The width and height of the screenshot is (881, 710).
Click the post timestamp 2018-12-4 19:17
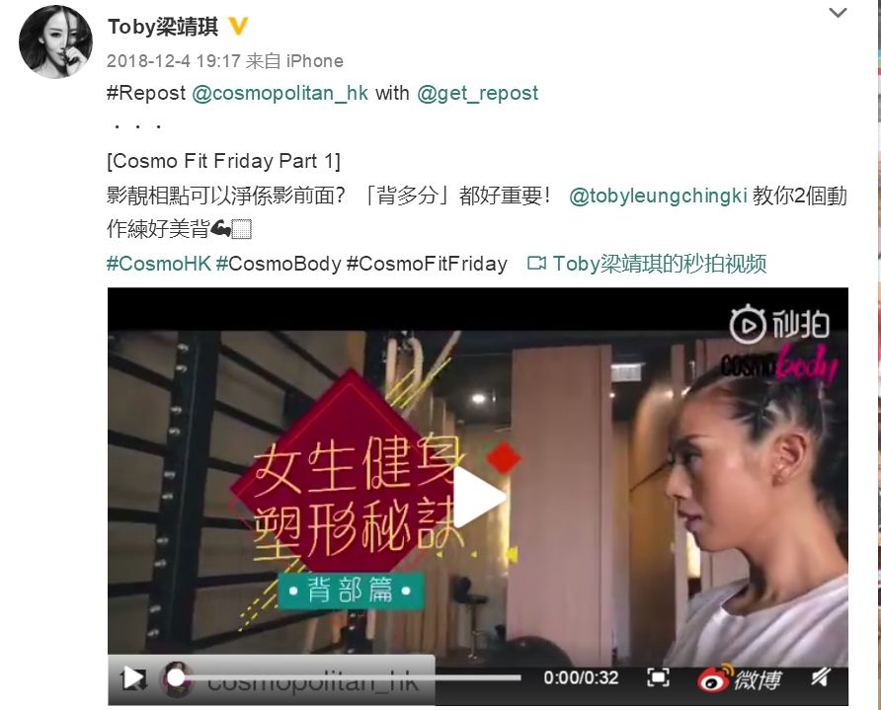[x=174, y=60]
